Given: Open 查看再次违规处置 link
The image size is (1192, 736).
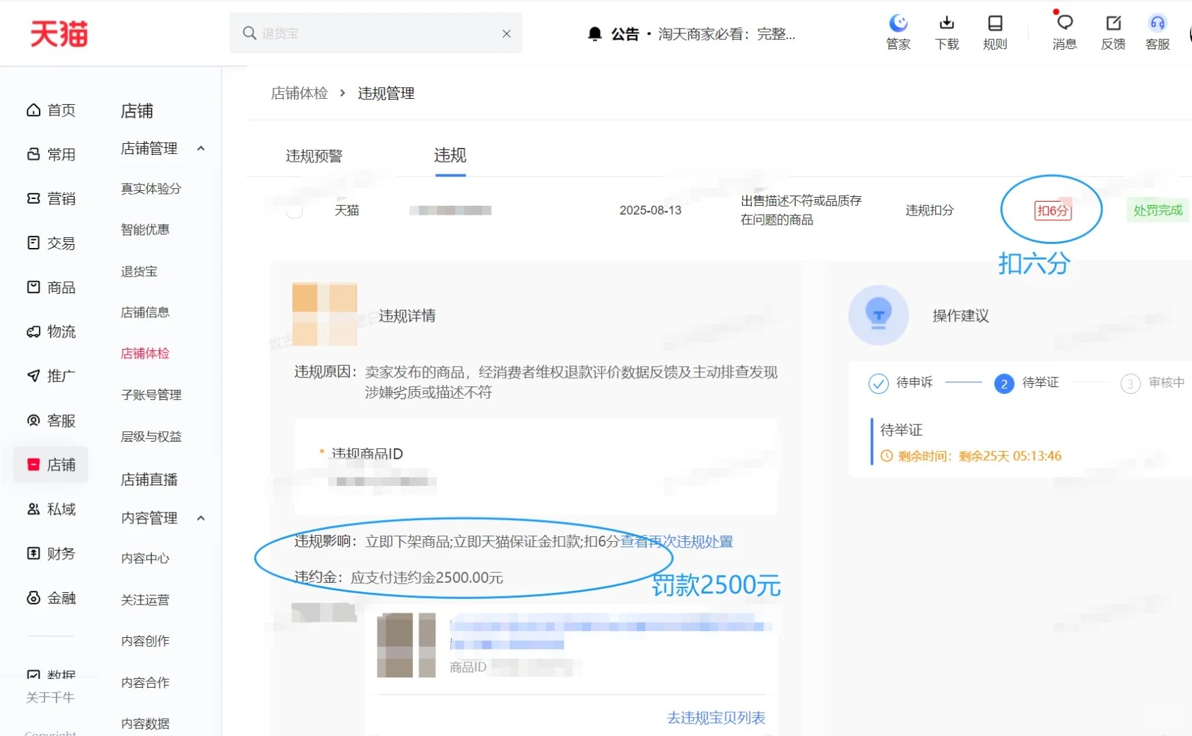Looking at the screenshot, I should click(x=677, y=542).
